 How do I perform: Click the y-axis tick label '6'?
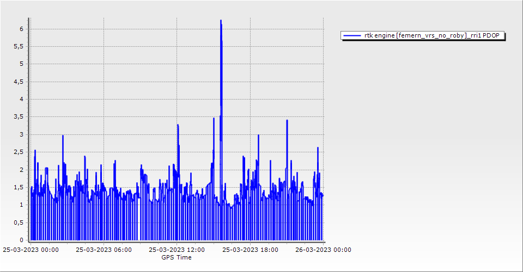22,29
